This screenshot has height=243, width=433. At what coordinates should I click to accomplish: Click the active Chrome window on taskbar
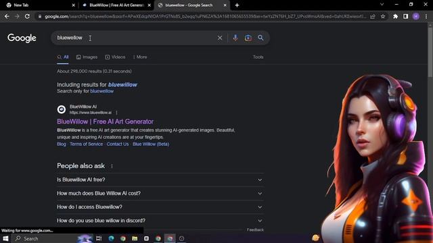[x=170, y=238]
